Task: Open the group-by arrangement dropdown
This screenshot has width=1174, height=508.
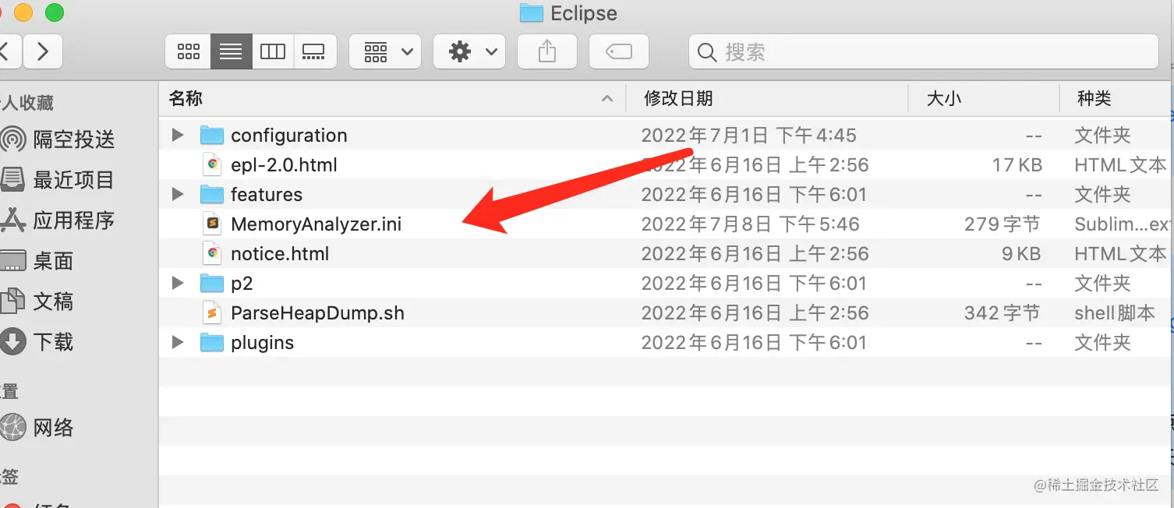Action: pos(385,52)
